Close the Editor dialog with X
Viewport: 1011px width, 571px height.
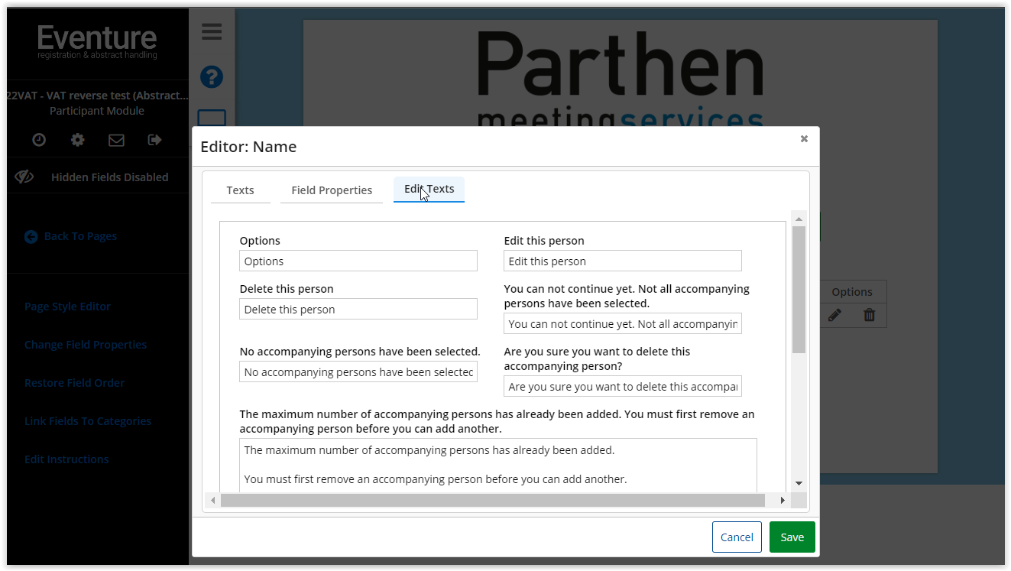(x=804, y=138)
